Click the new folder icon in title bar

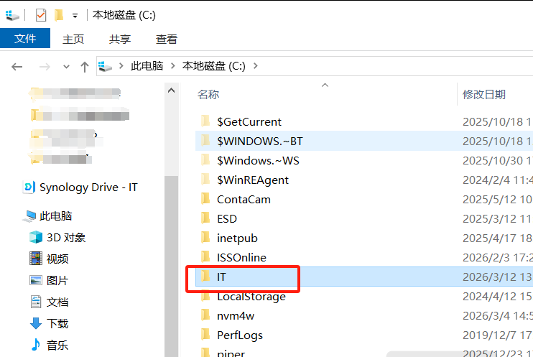click(59, 14)
